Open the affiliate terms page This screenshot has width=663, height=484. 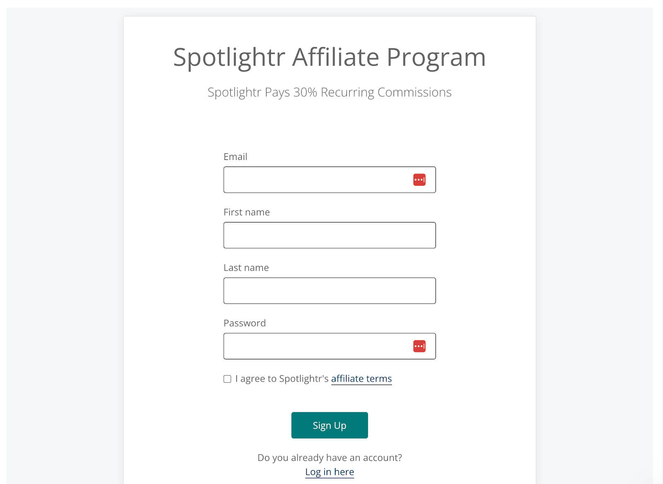tap(361, 378)
